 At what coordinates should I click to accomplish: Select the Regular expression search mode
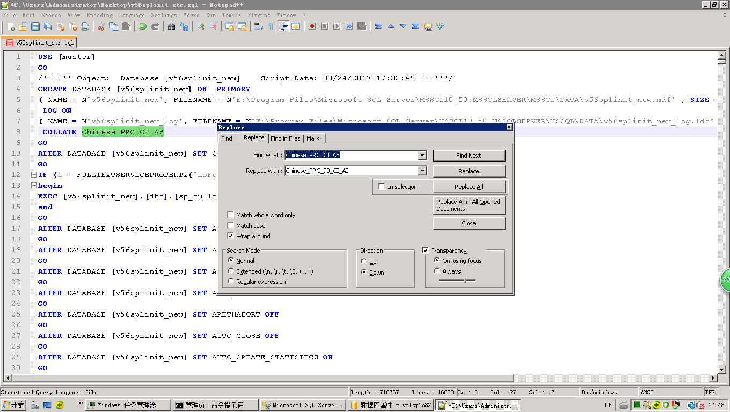[x=231, y=282]
